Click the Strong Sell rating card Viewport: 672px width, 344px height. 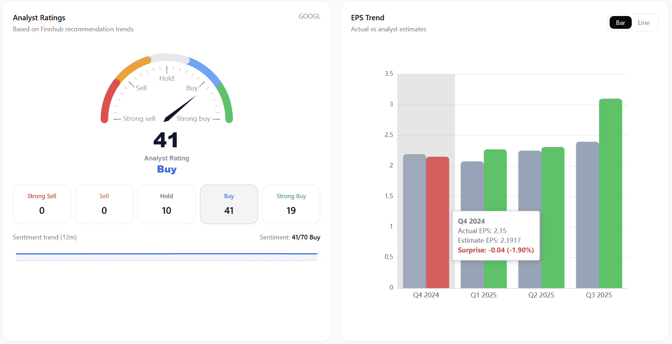(42, 204)
